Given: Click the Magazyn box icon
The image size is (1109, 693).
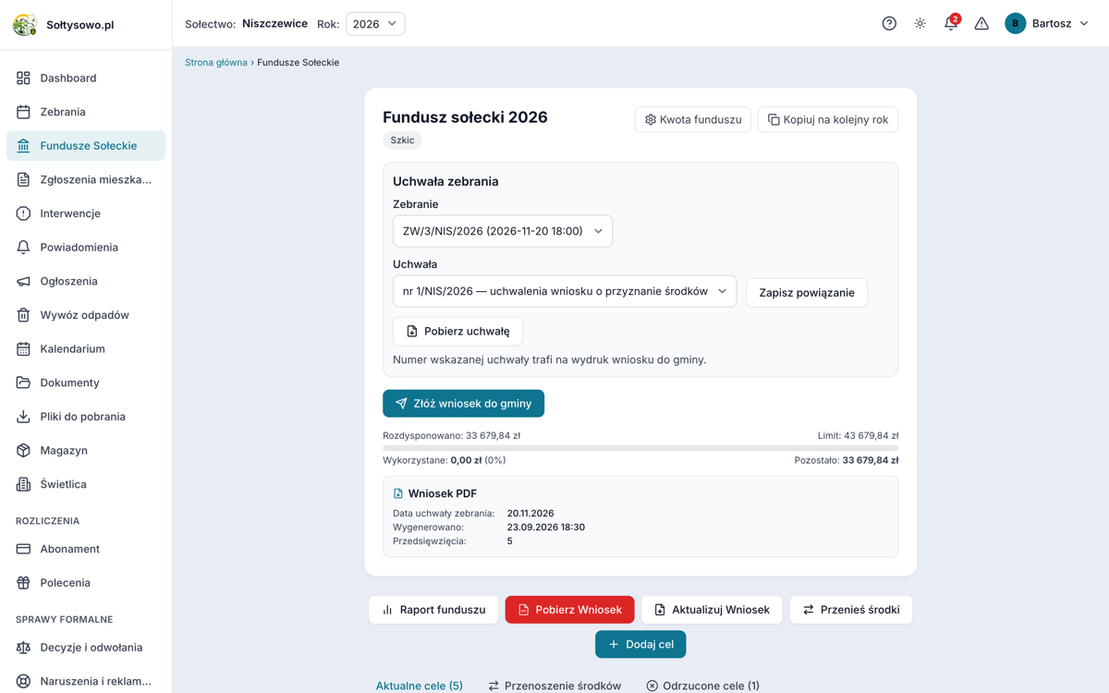Looking at the screenshot, I should (23, 450).
